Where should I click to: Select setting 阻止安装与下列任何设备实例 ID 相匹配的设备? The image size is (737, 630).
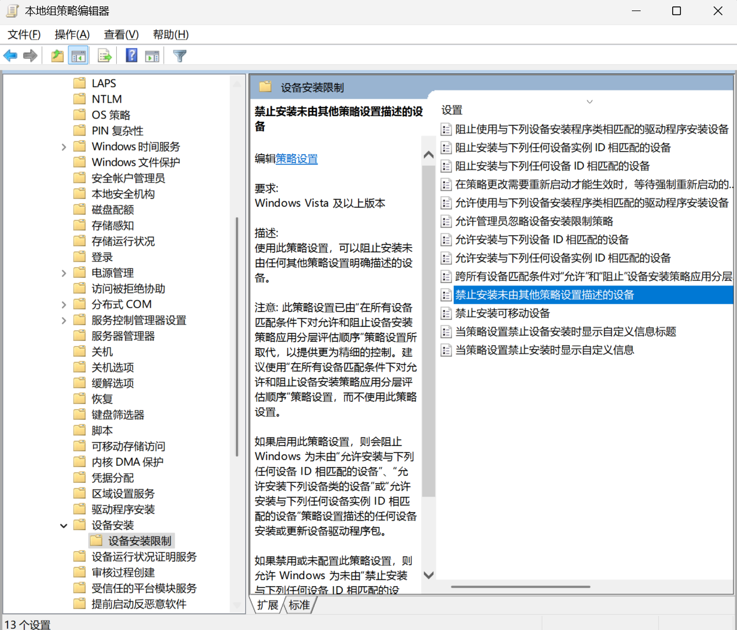pos(563,148)
